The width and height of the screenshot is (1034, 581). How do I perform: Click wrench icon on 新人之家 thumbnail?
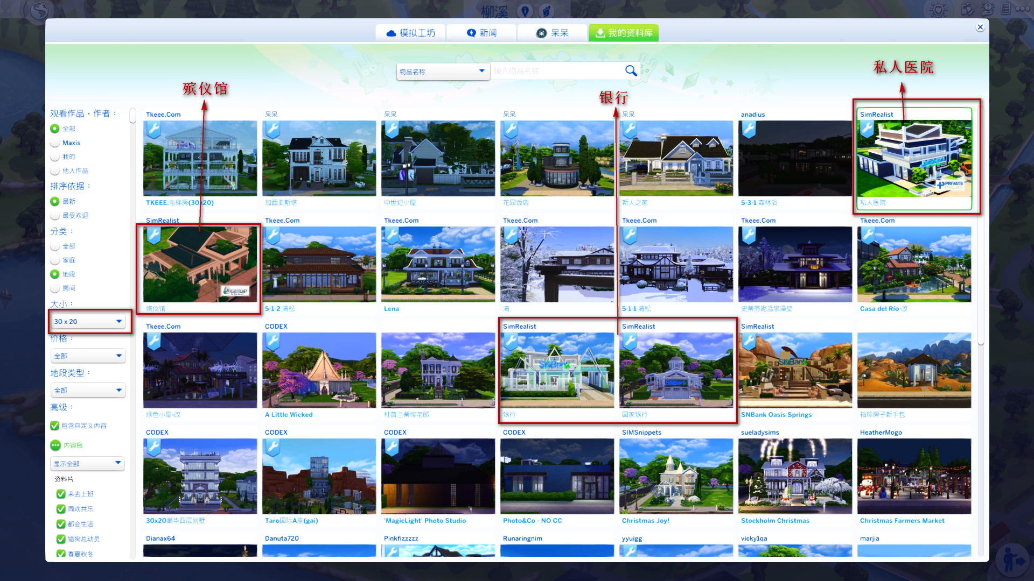click(x=630, y=130)
